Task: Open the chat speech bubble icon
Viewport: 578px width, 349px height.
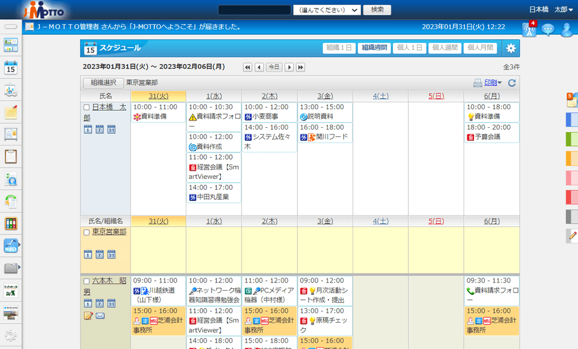Action: pos(547,29)
